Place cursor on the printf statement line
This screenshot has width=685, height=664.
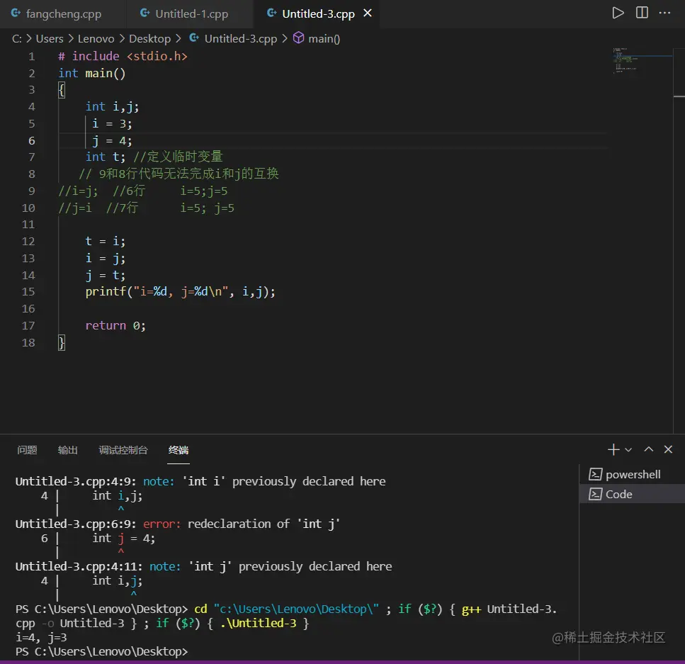pyautogui.click(x=180, y=291)
